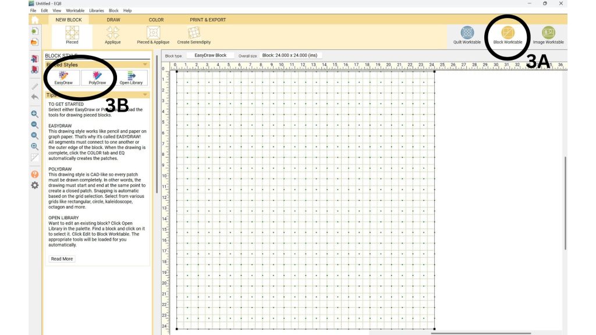The image size is (596, 335).
Task: Switch to the COLOR tab
Action: (x=156, y=20)
